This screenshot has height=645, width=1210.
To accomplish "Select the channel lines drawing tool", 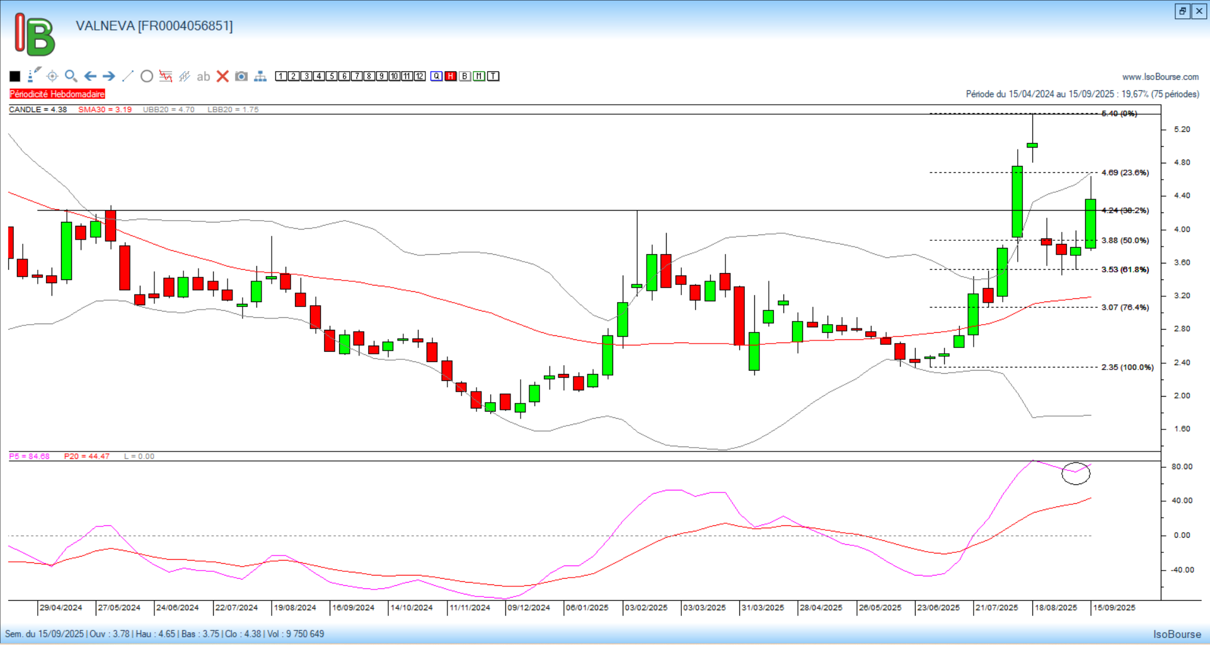I will click(x=185, y=76).
